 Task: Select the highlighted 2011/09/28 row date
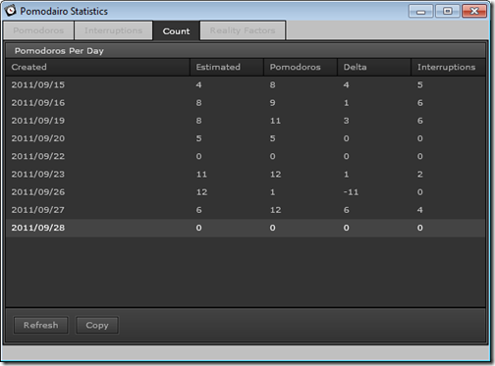38,228
